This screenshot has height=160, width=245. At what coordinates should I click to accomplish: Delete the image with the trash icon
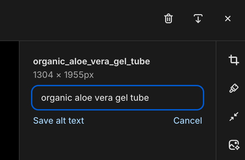[x=168, y=19]
